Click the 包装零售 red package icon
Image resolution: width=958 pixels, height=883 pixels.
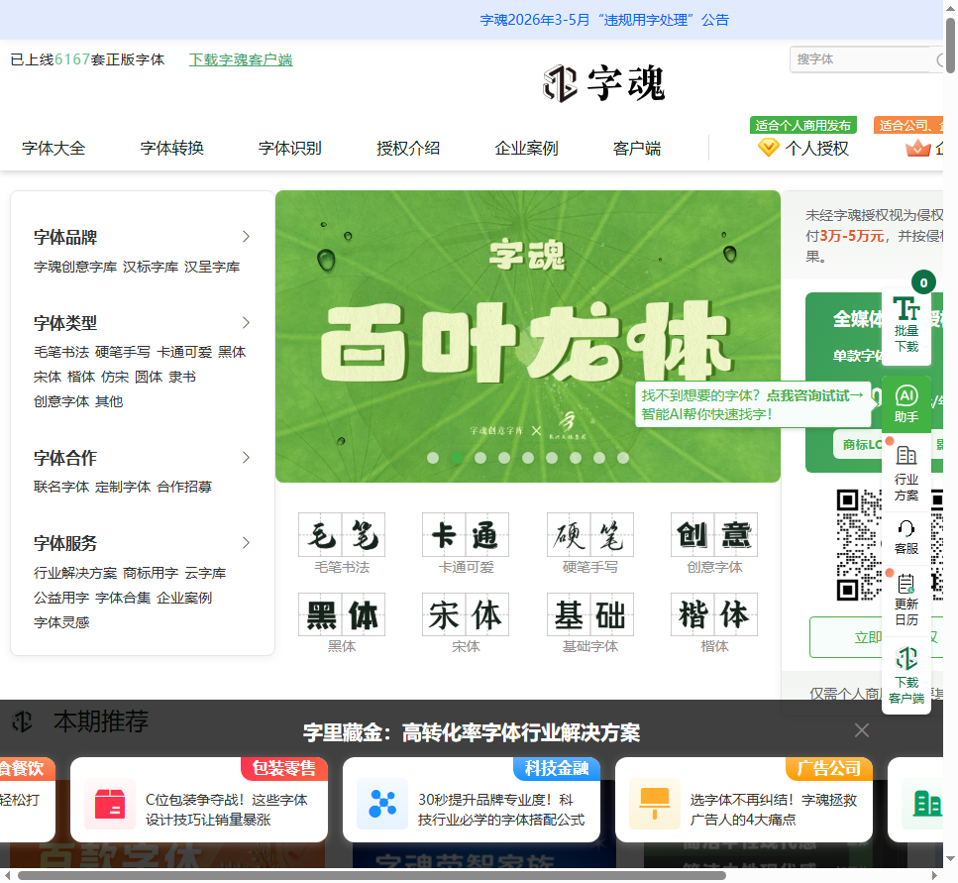(110, 804)
